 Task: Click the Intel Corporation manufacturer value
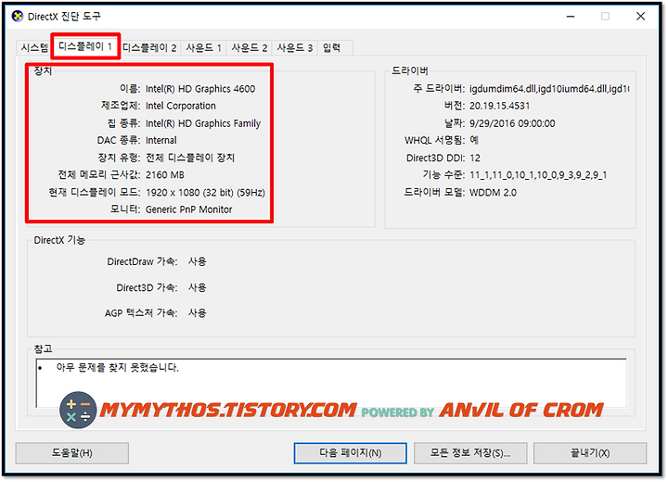(181, 106)
